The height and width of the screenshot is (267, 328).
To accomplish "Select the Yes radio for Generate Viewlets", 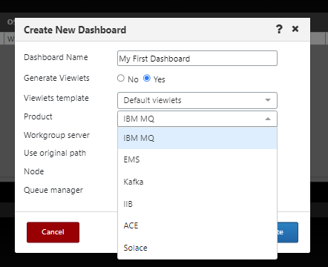I will click(x=147, y=79).
